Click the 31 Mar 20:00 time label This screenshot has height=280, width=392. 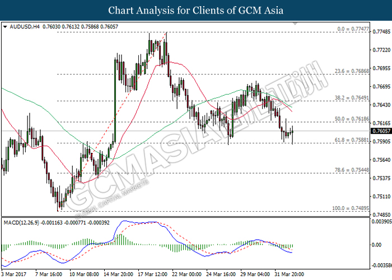tap(290, 274)
